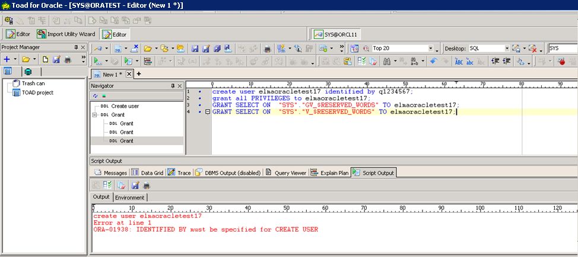Click the explain plan stacked-bars icon
The width and height of the screenshot is (578, 257).
click(x=148, y=62)
